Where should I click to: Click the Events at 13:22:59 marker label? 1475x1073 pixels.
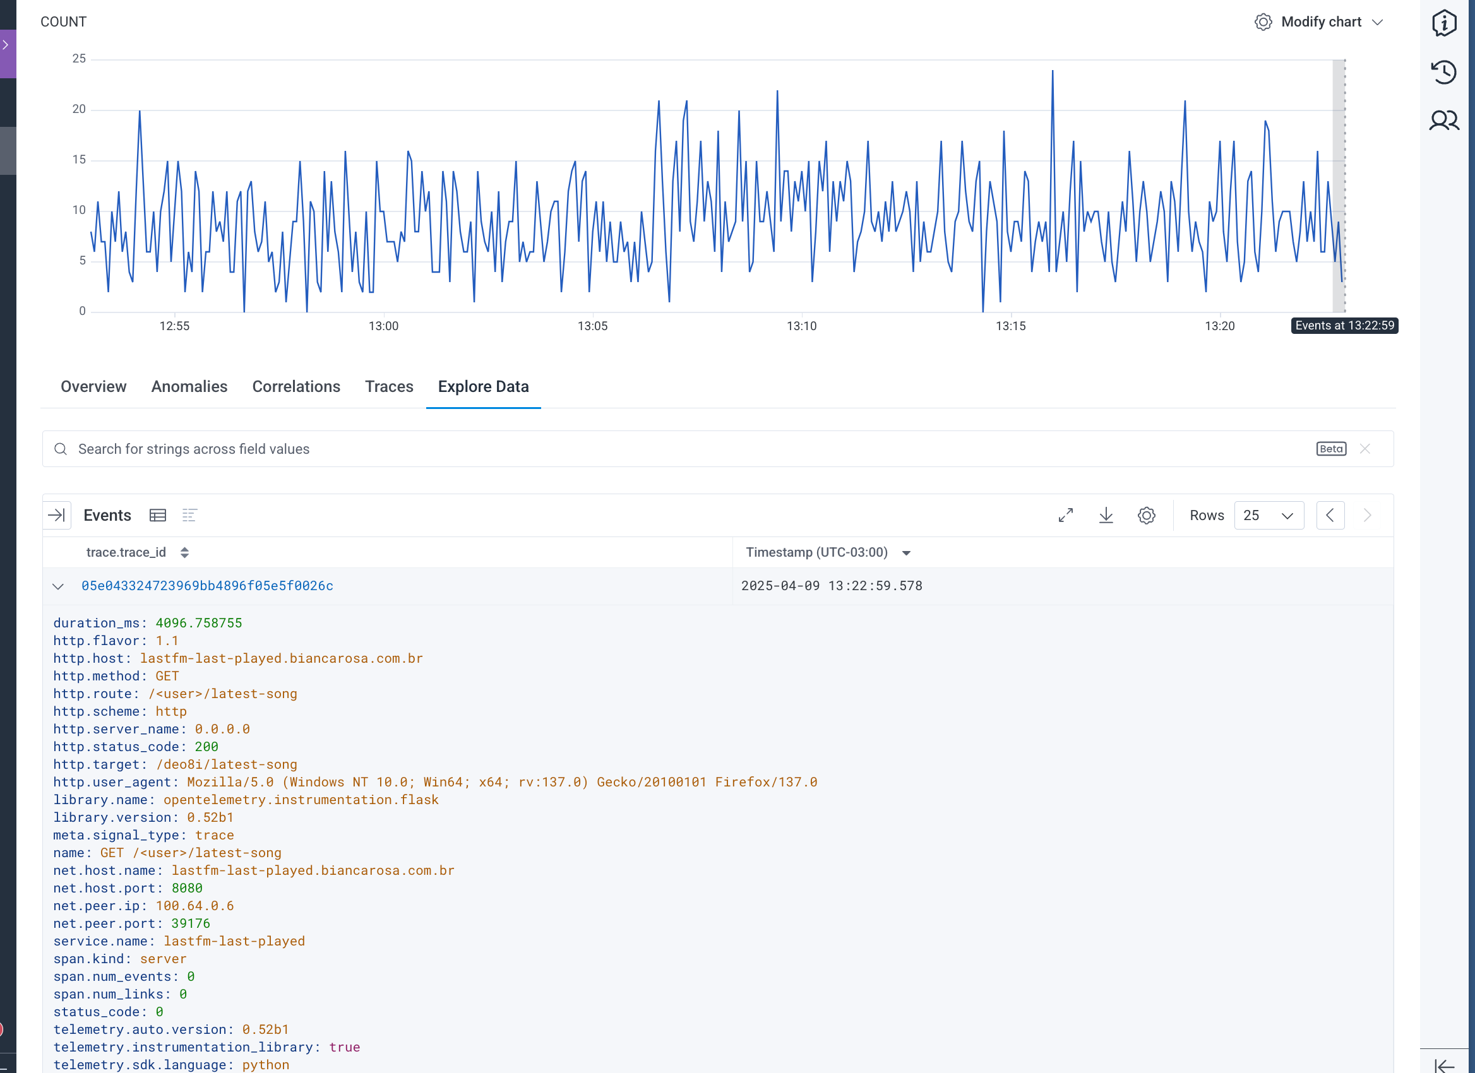(1344, 326)
